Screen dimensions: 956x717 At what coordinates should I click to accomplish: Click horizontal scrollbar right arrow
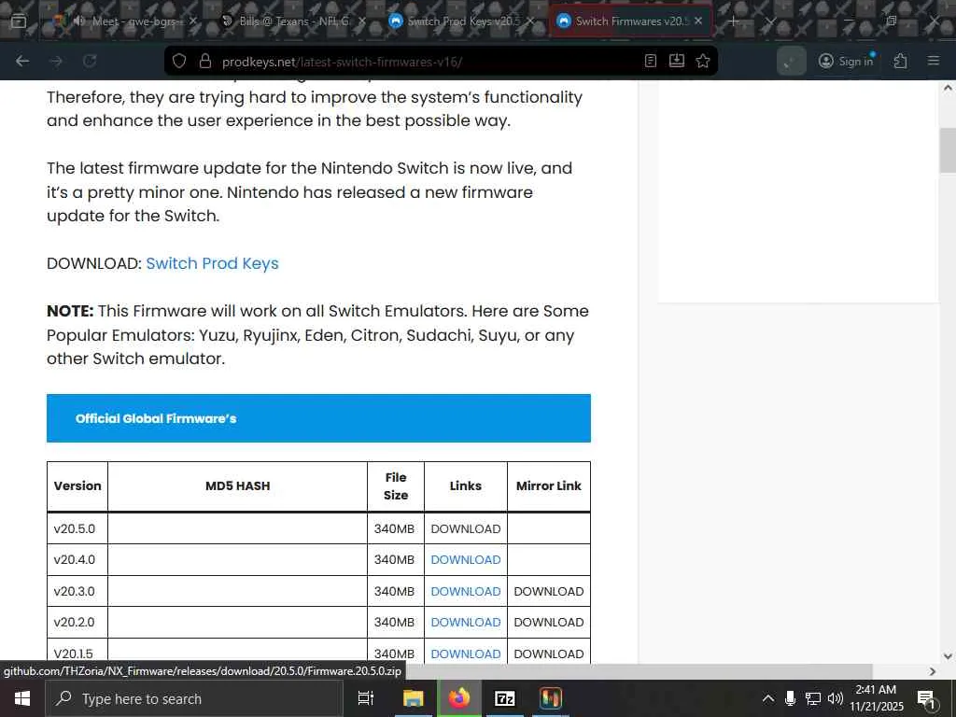coord(933,671)
